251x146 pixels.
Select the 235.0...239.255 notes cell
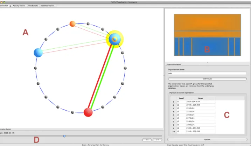pos(201,131)
